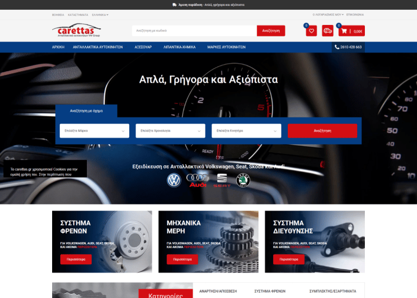Select the Volkswagen brand logo
Screen dimensions: 417x298
click(174, 180)
